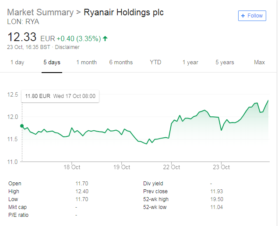Click the Prev close value 11.93
The height and width of the screenshot is (226, 278).
217,191
